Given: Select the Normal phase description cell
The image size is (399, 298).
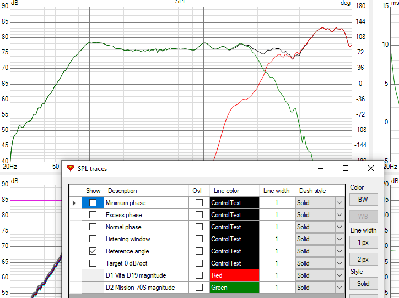Looking at the screenshot, I should (x=146, y=227).
